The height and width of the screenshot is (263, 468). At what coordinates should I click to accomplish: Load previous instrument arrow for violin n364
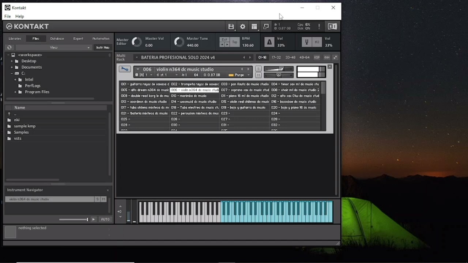242,69
